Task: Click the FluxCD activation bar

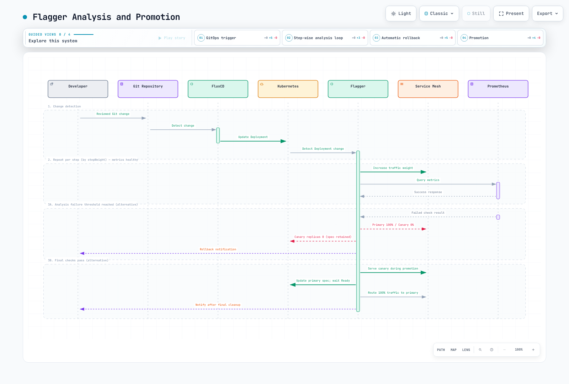Action: click(218, 135)
